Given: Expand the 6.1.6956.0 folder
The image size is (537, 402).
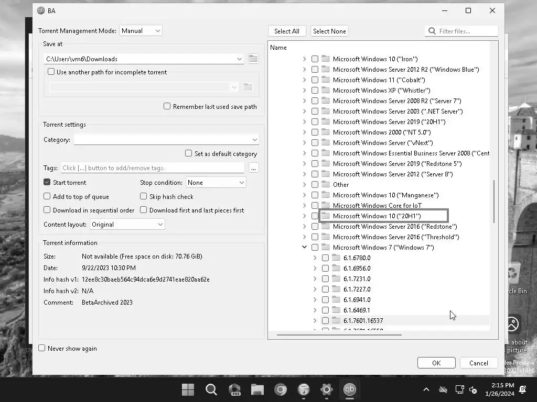Looking at the screenshot, I should pos(315,269).
